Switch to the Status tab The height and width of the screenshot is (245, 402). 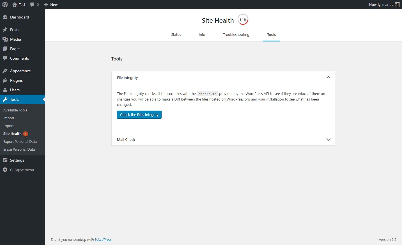point(176,35)
